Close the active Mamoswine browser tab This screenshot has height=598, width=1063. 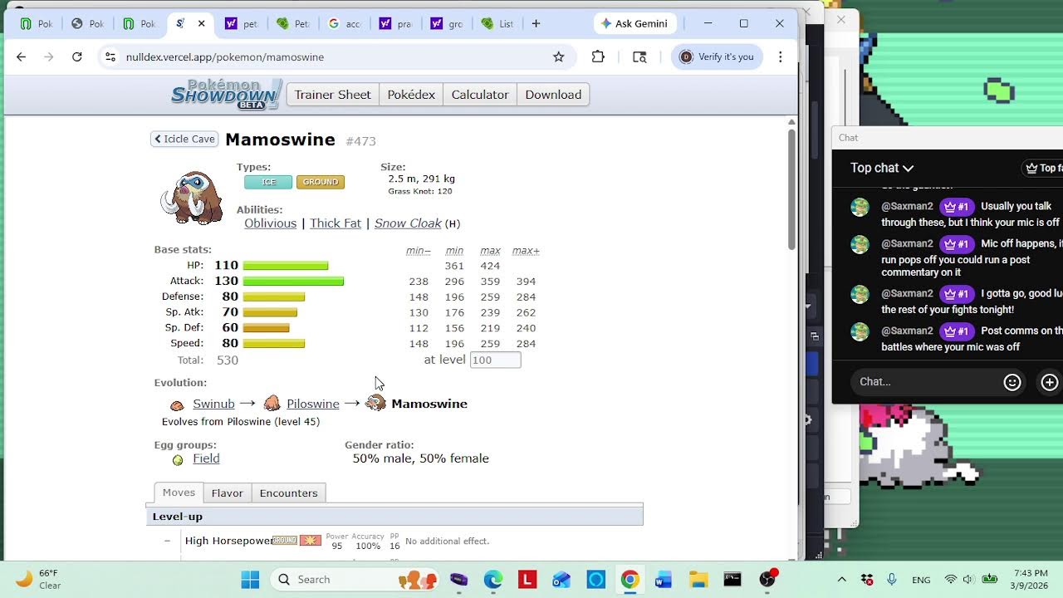[201, 23]
